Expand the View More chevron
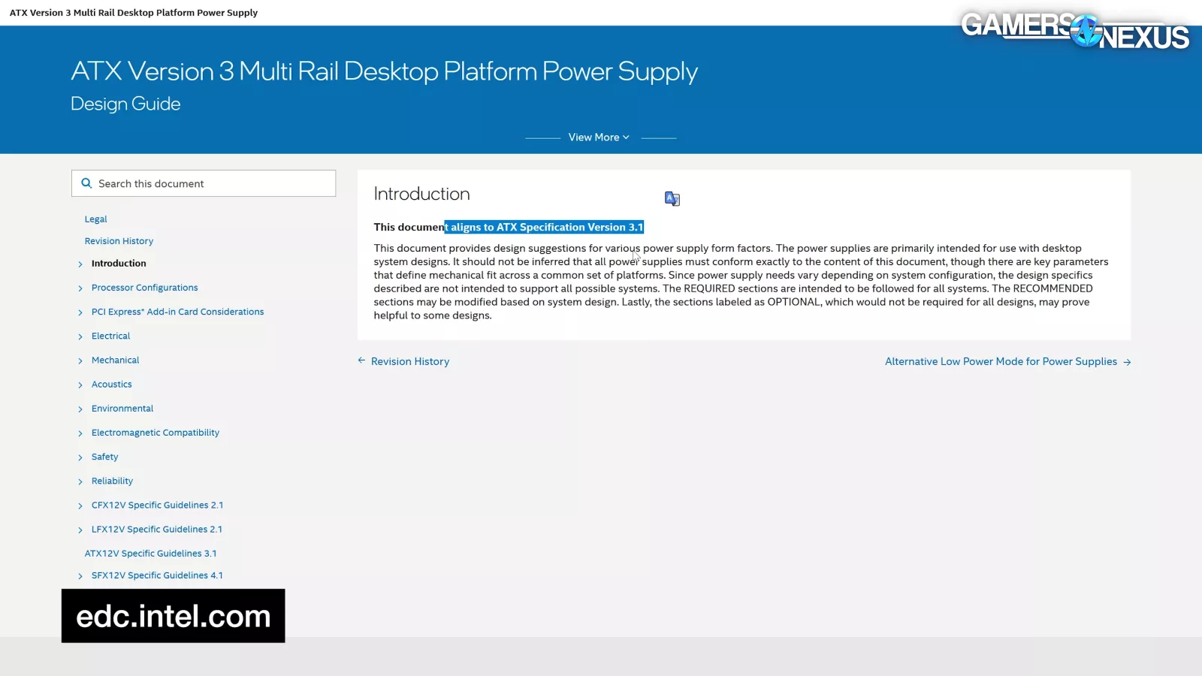The width and height of the screenshot is (1202, 676). coord(626,137)
